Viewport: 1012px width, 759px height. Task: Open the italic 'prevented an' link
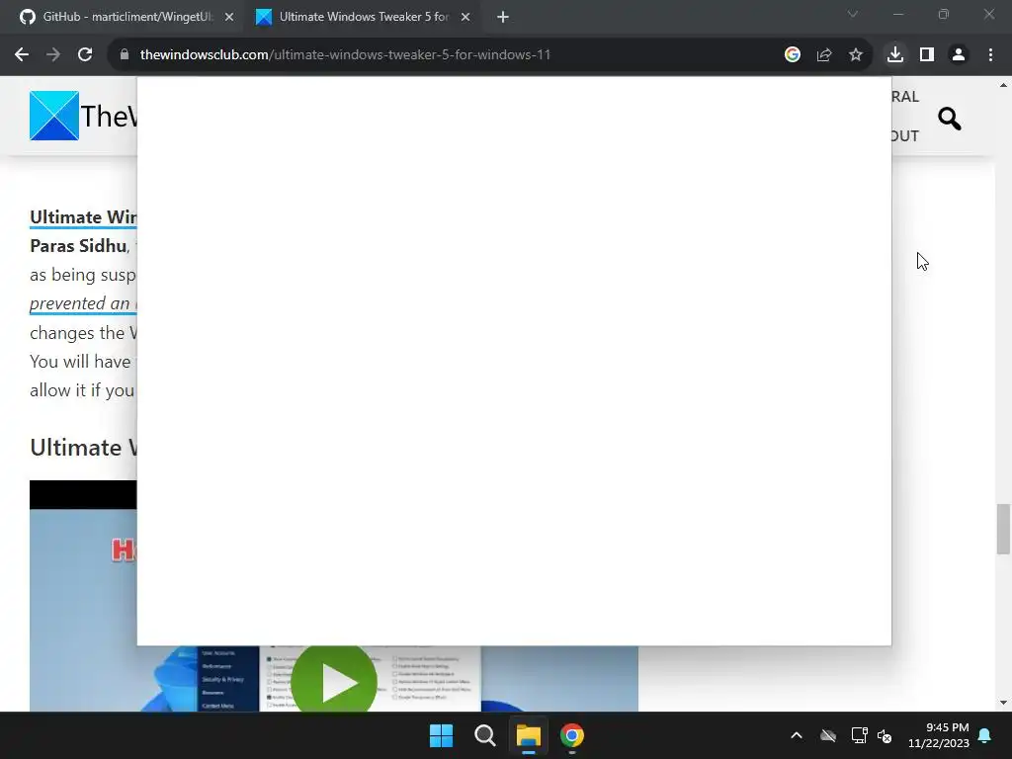click(83, 303)
